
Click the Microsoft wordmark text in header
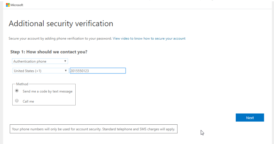coord(17,5)
